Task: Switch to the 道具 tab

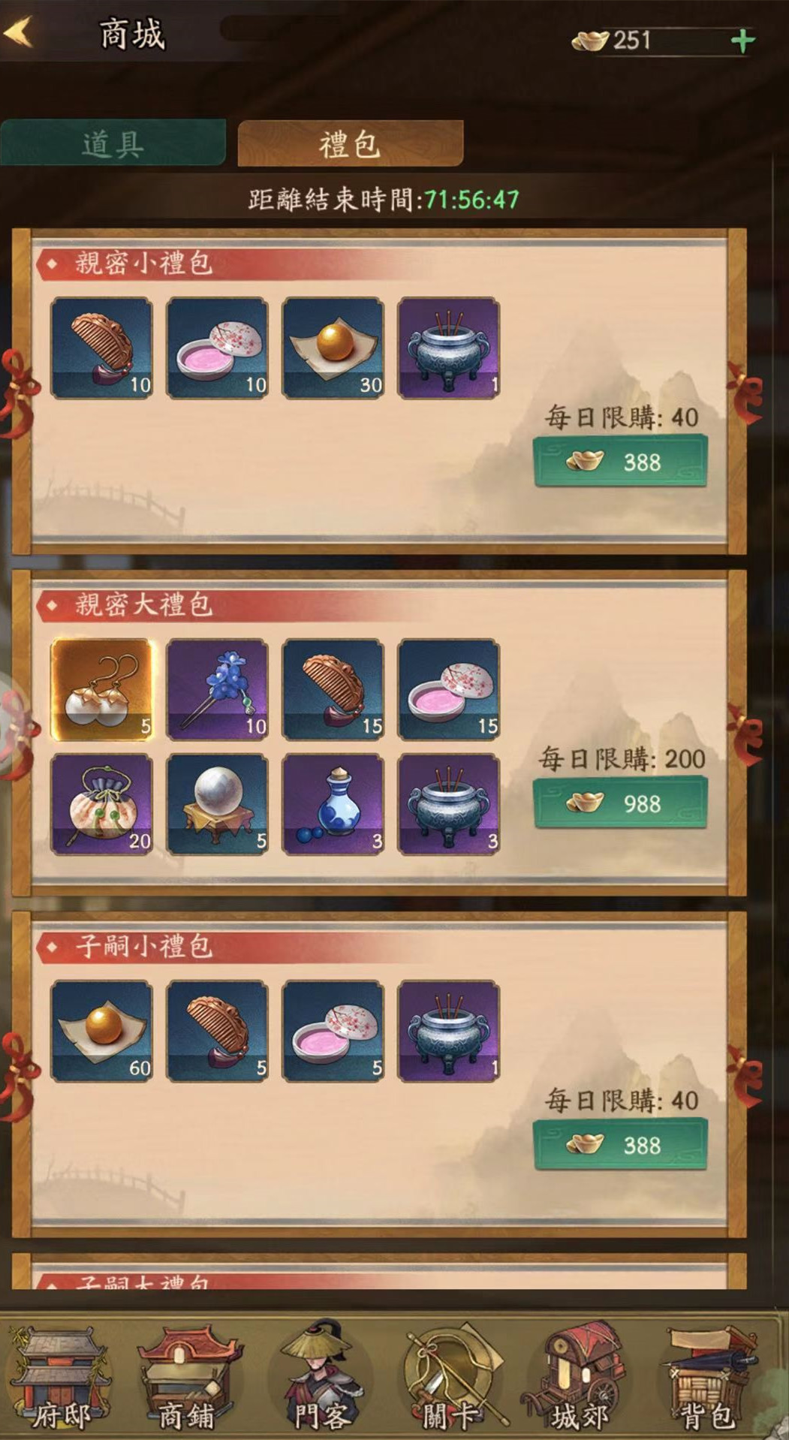Action: click(113, 143)
